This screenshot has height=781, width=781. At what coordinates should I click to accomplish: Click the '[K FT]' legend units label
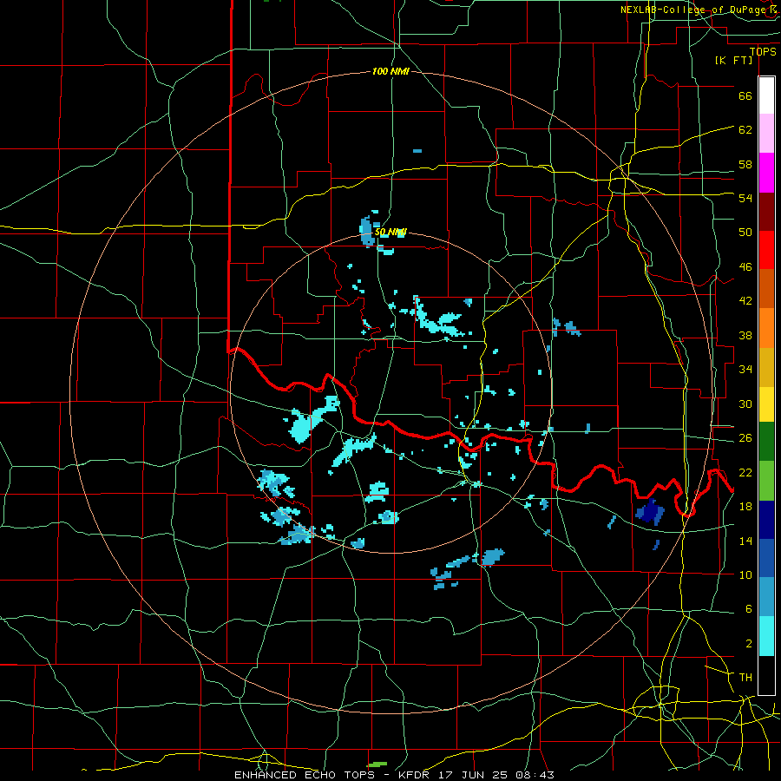tap(733, 60)
